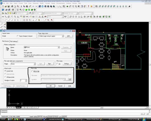This screenshot has width=151, height=121.
Task: Click the Named Views icon
Action: point(96,6)
